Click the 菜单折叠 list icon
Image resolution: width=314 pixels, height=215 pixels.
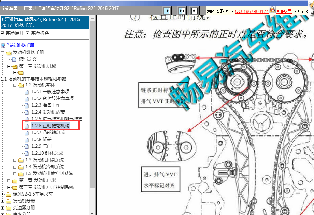click(28, 33)
